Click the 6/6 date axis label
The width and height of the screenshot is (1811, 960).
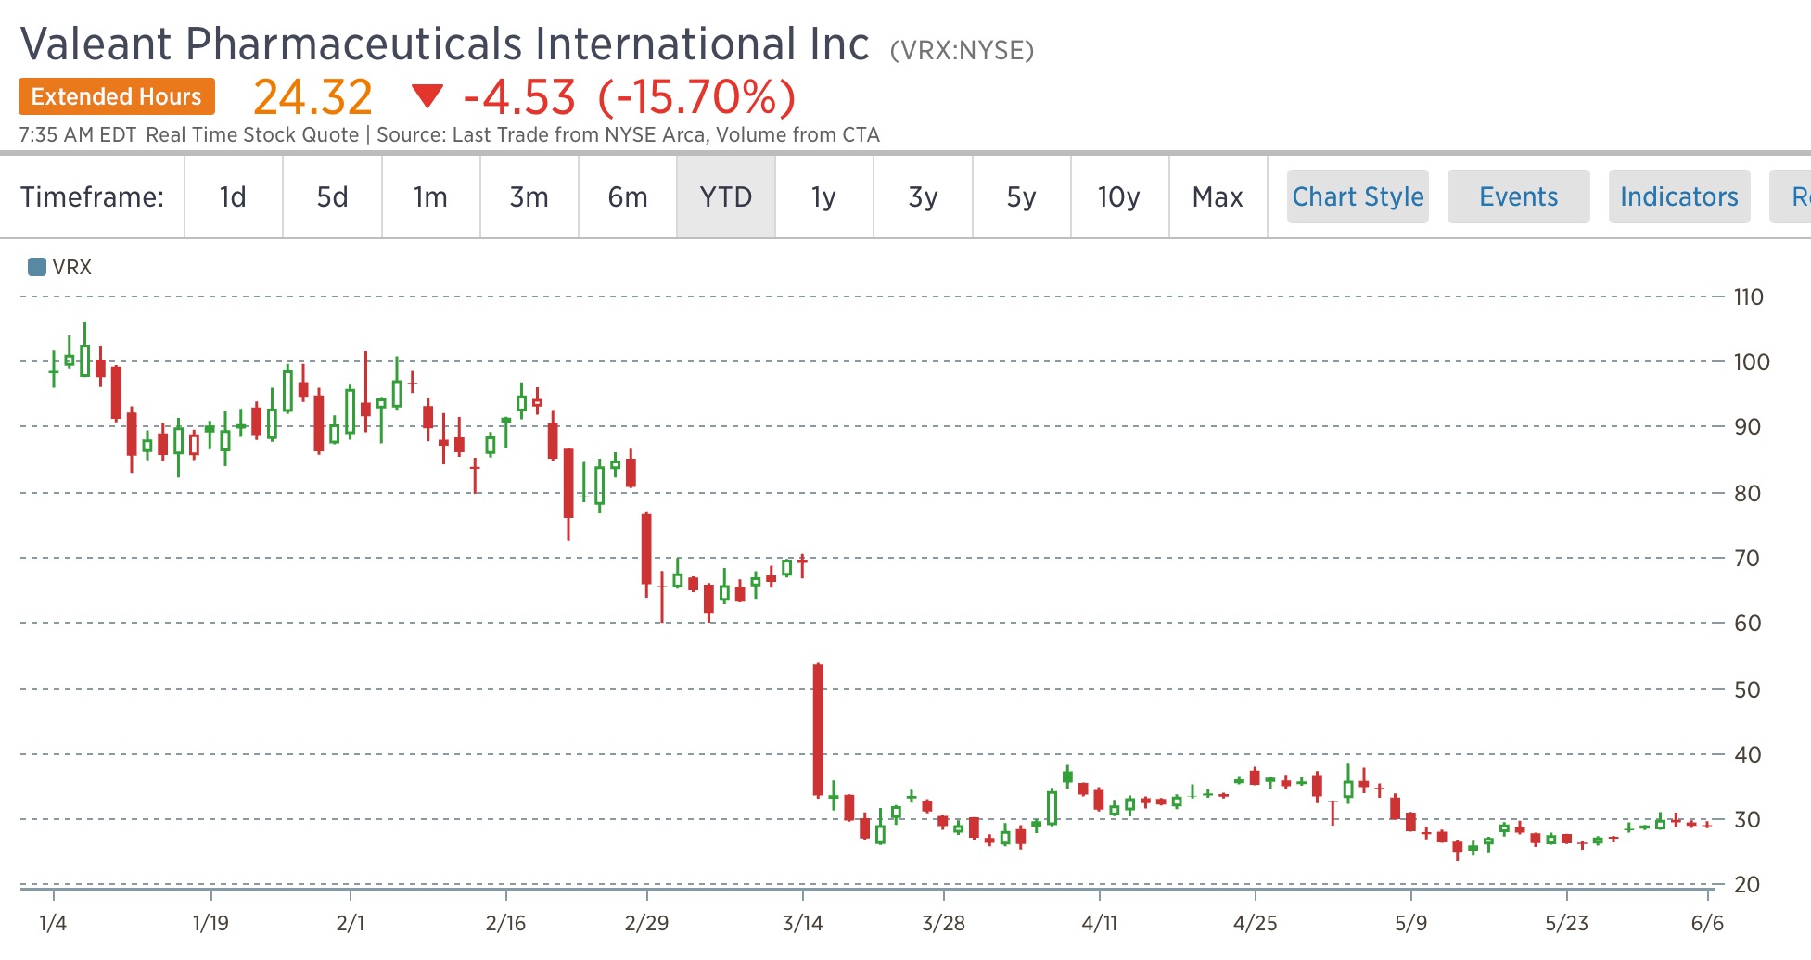[x=1708, y=923]
